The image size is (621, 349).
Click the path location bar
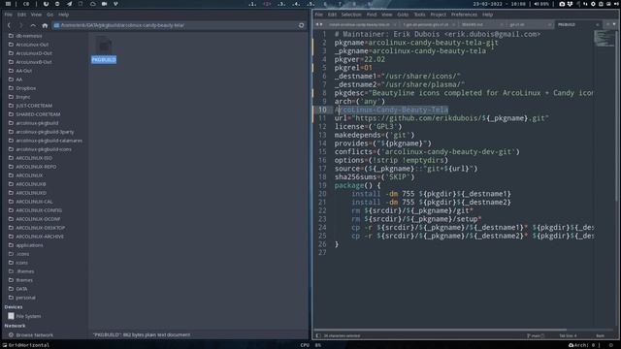pos(175,25)
